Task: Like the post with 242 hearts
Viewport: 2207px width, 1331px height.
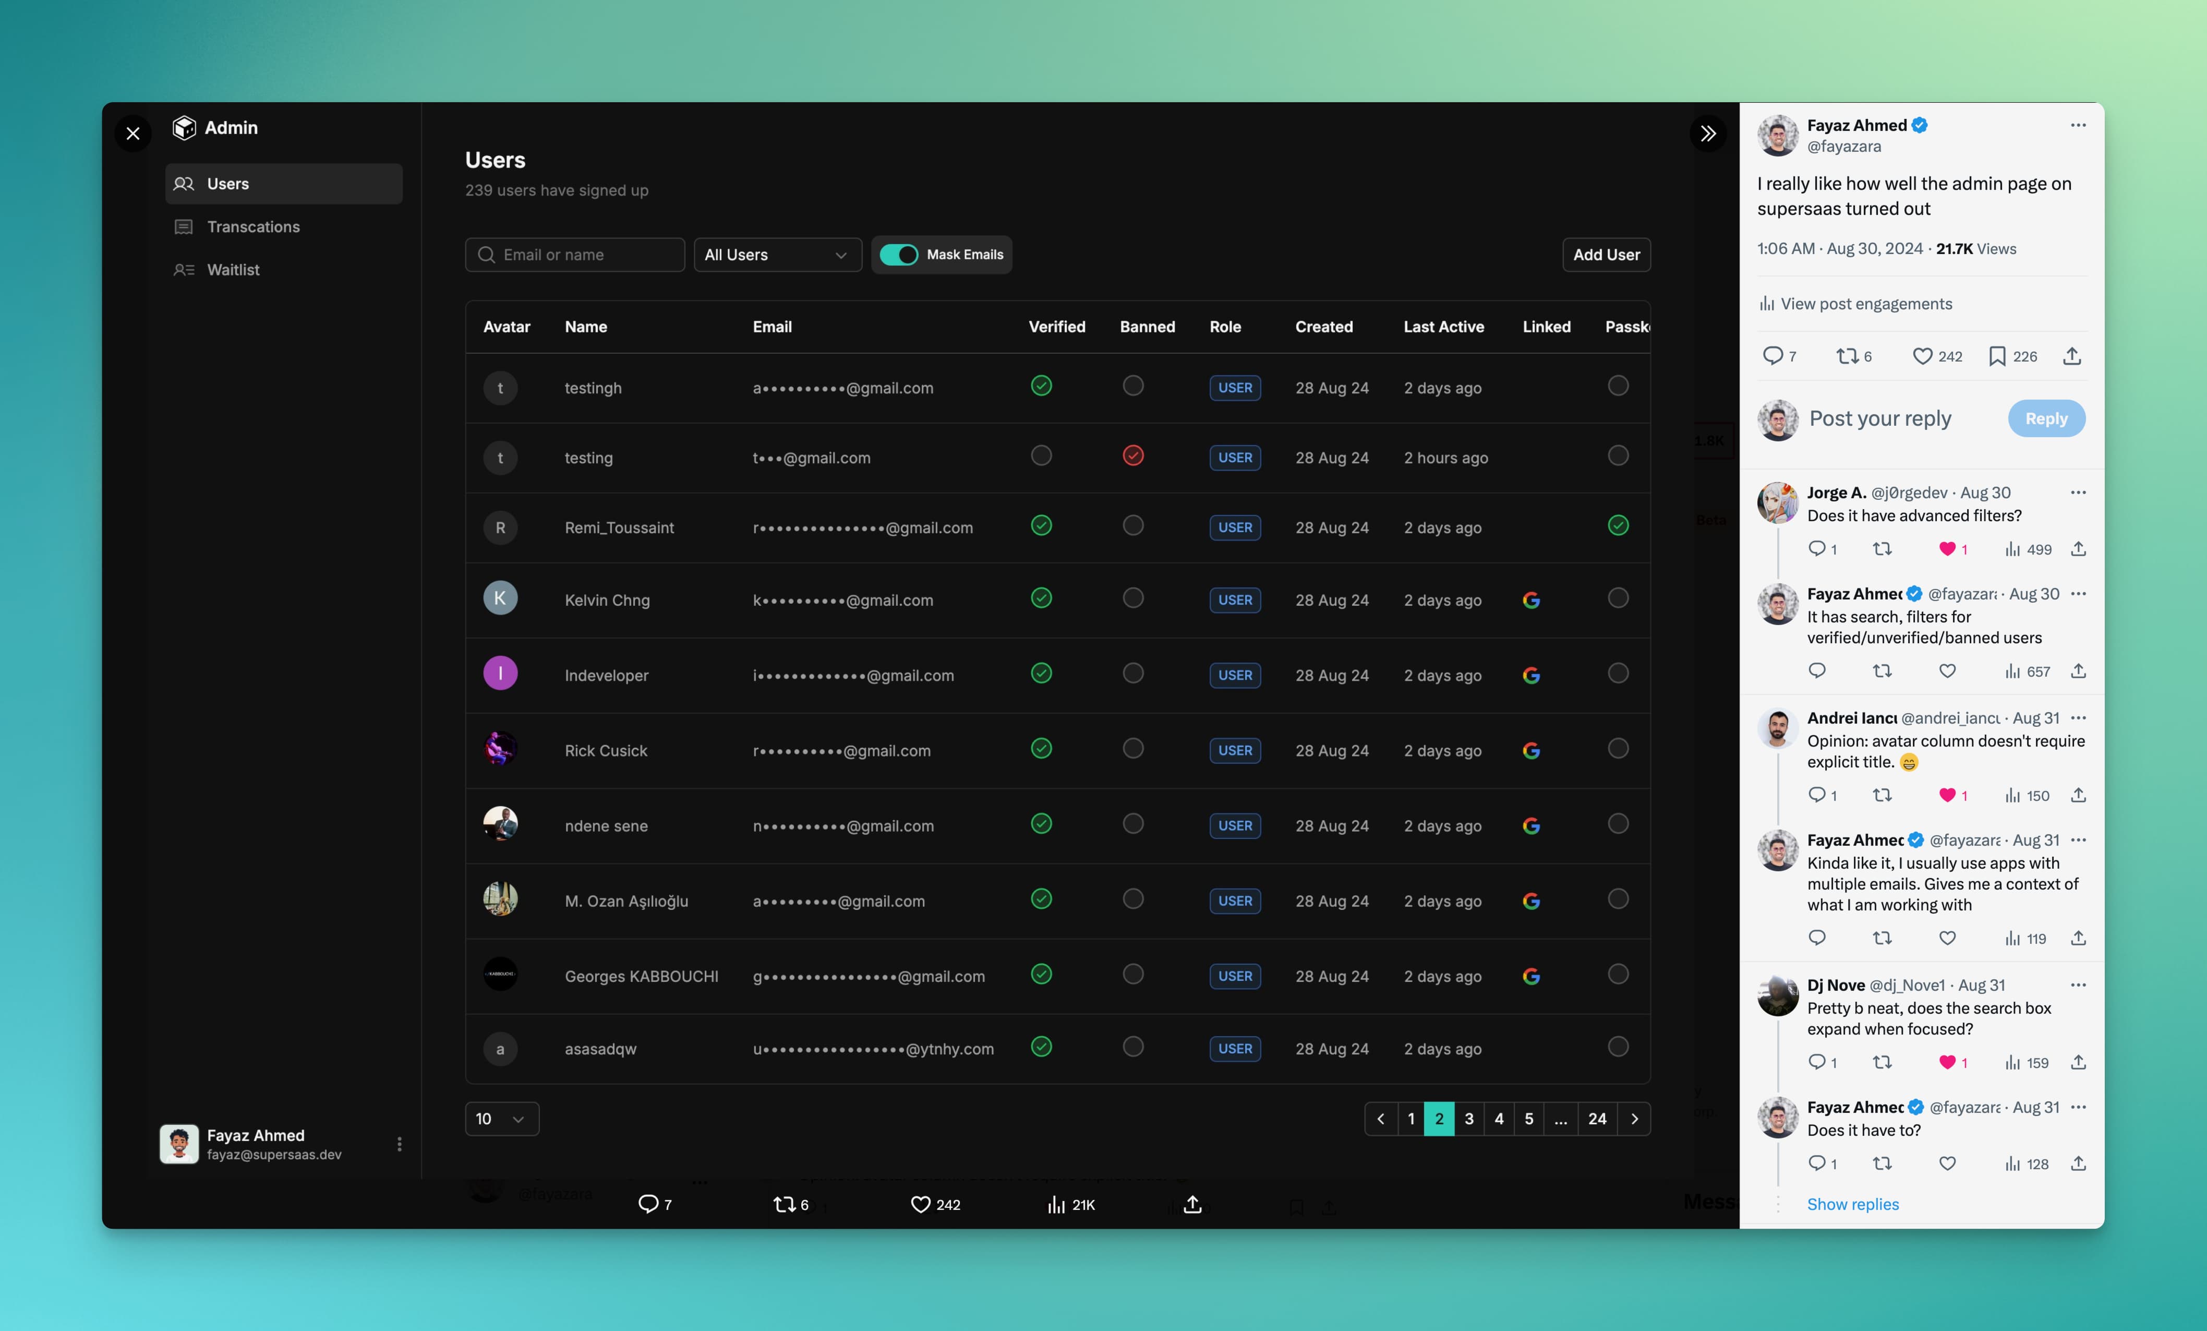Action: (1922, 356)
